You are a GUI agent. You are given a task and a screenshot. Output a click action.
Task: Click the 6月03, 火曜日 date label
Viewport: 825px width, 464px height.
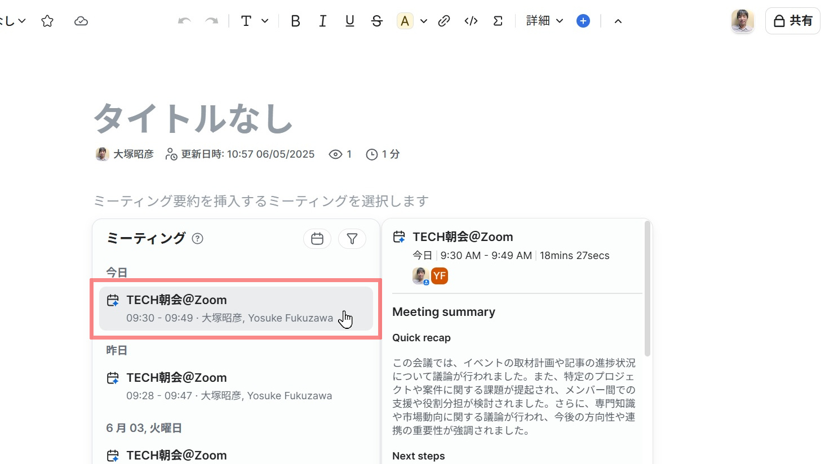(x=144, y=428)
